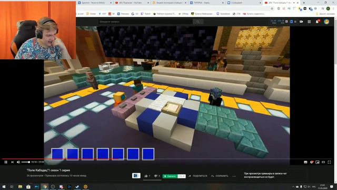Bookmark this page with the star icon
The image size is (337, 190).
[272, 8]
